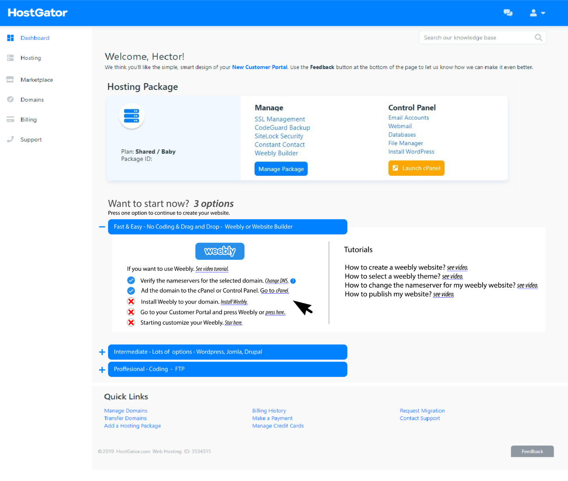Viewport: 568px width, 481px height.
Task: Open Dashboard in the sidebar
Action: [35, 38]
